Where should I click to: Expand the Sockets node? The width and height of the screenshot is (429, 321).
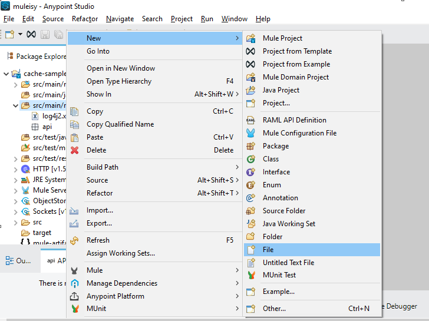[x=15, y=212]
